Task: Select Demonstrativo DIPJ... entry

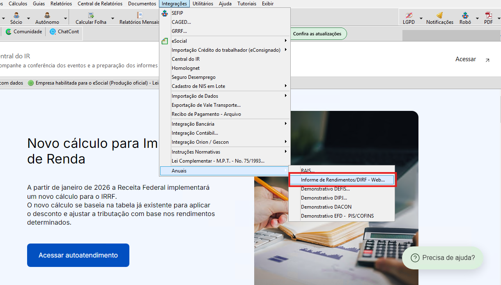Action: 342,198
